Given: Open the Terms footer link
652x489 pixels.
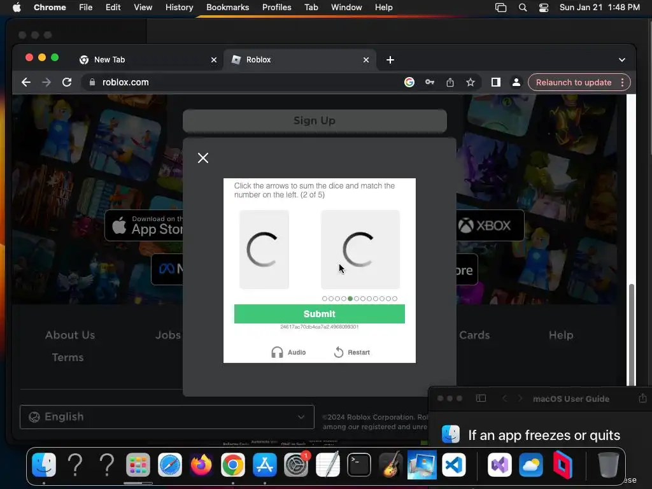Looking at the screenshot, I should click(67, 358).
